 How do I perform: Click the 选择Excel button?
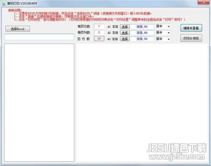(x=18, y=29)
